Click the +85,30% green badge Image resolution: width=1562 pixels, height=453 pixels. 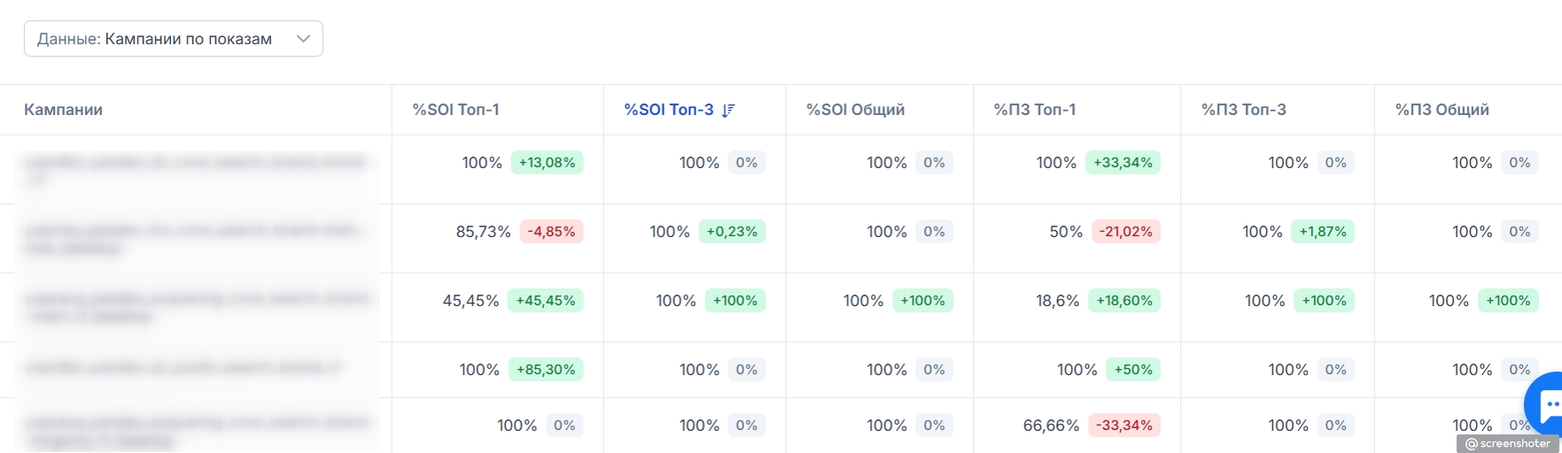(x=546, y=370)
